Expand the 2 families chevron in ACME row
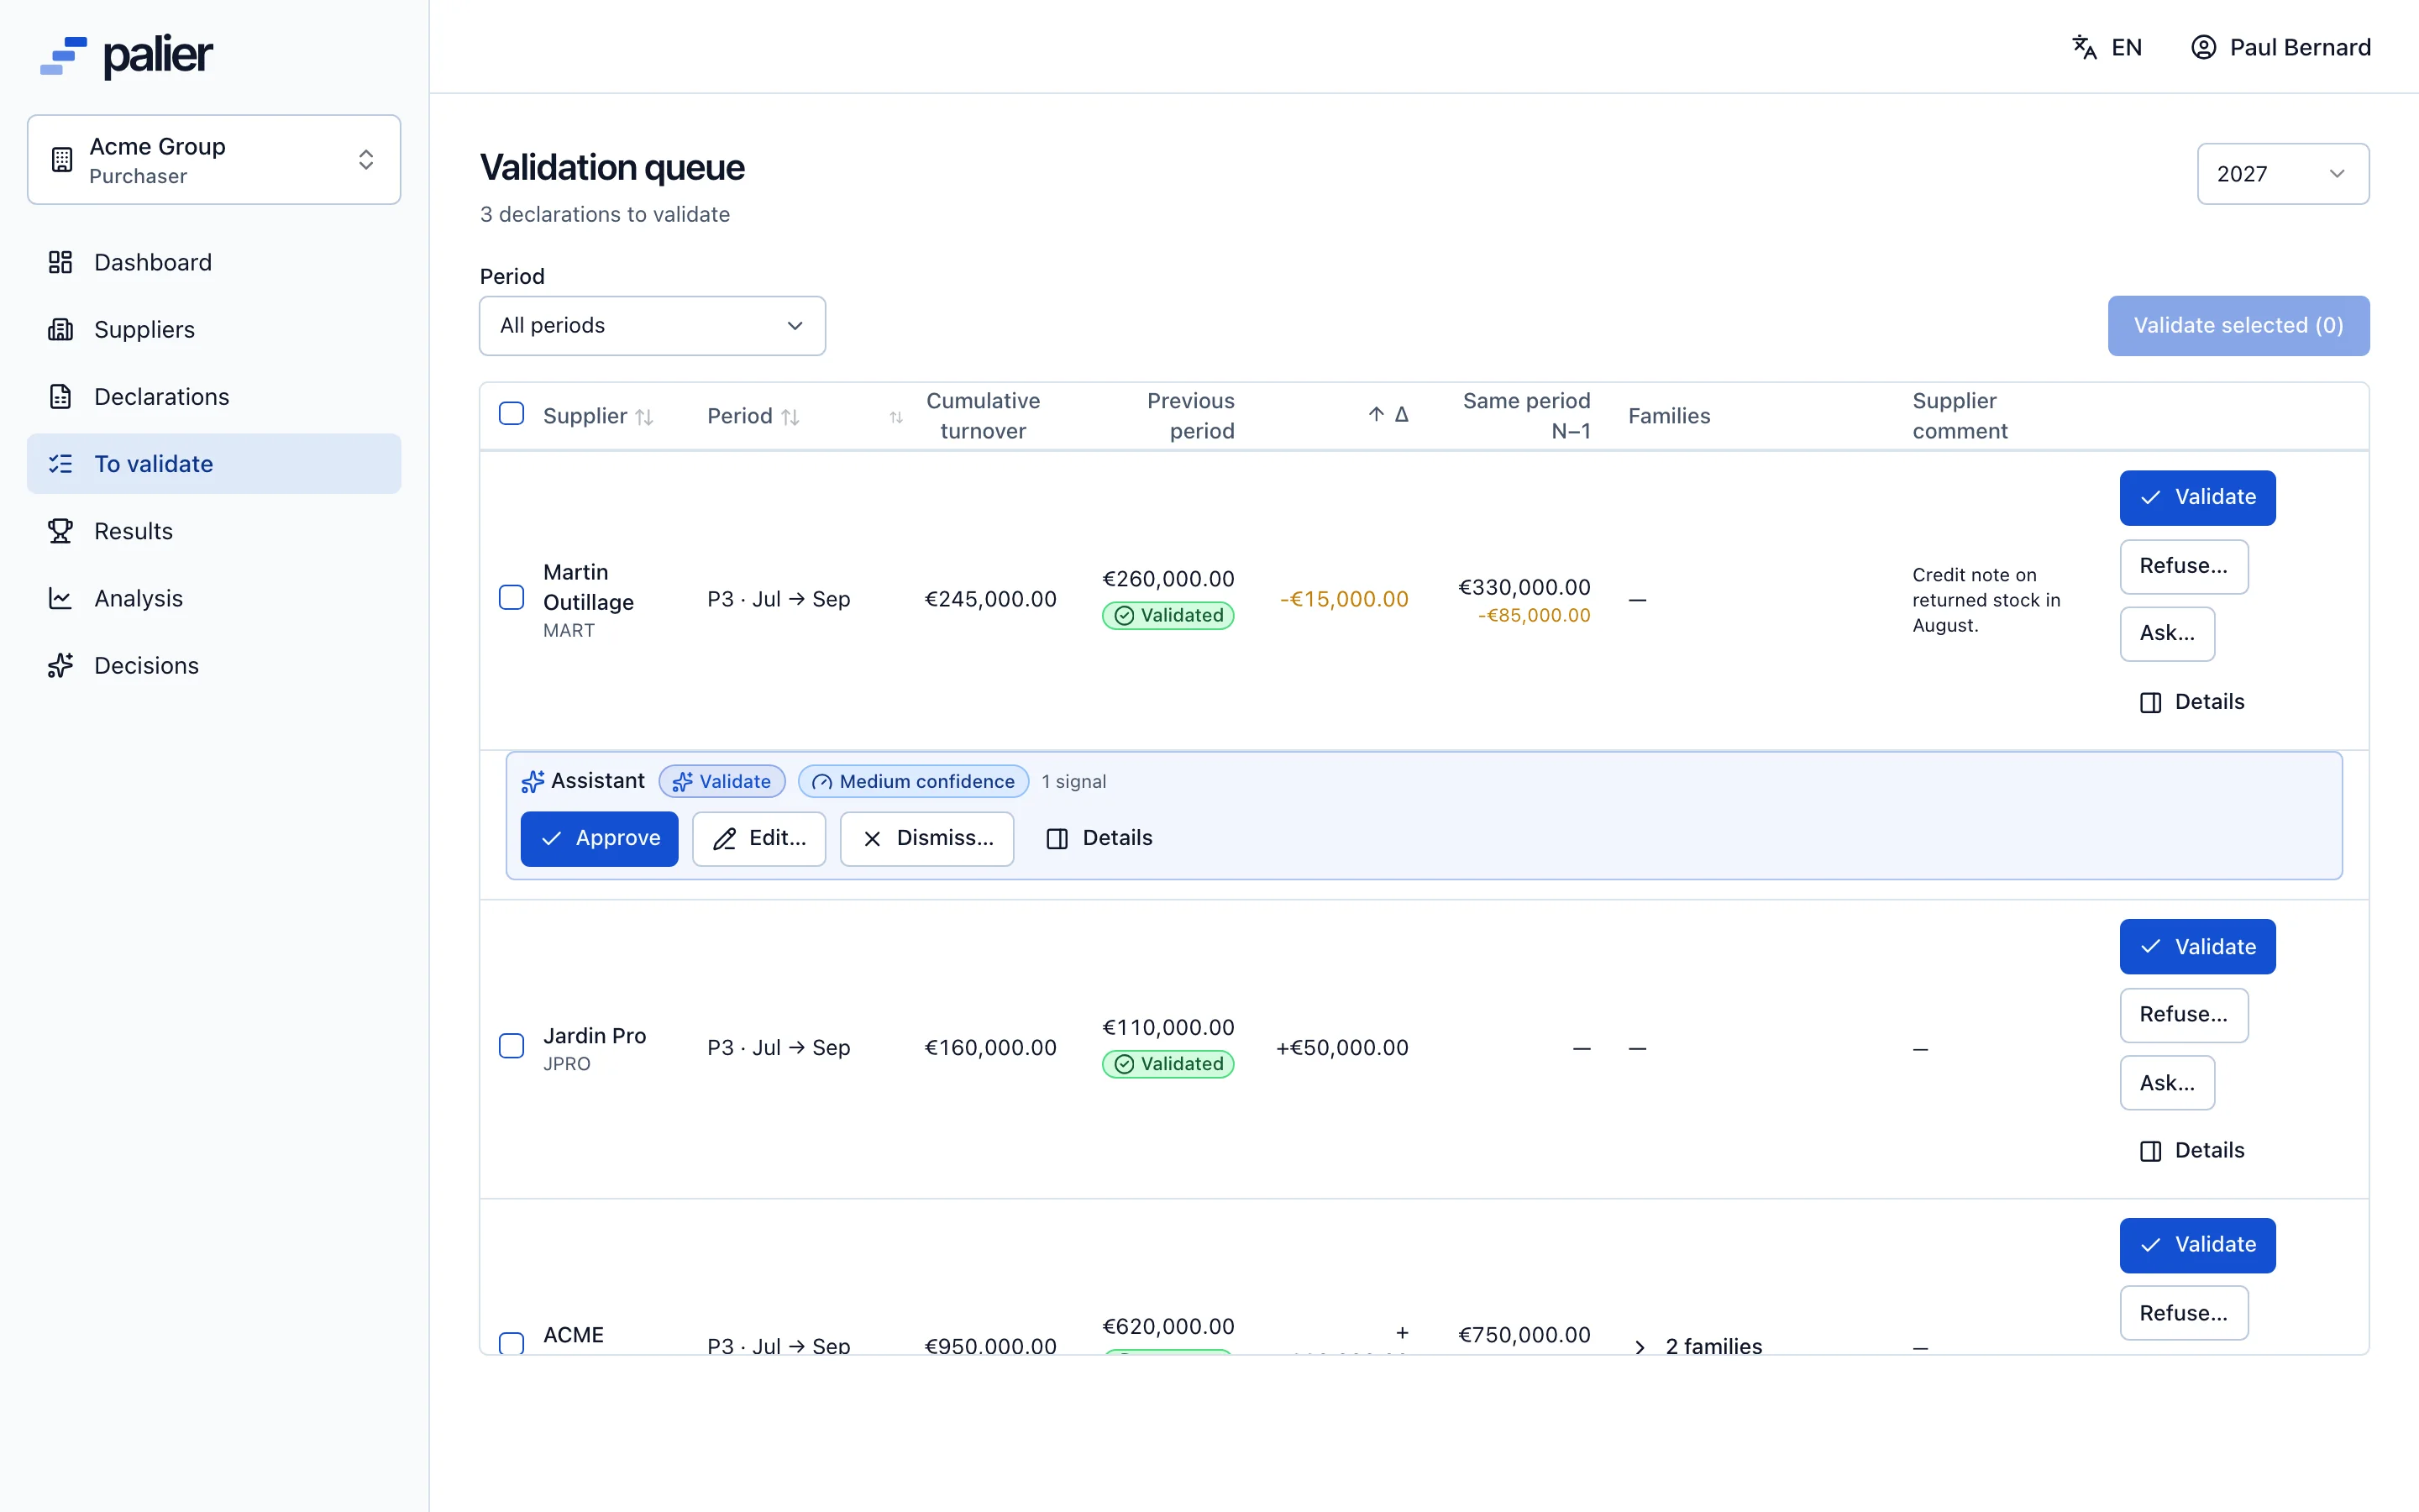Screen dimensions: 2419x1512 pyautogui.click(x=1640, y=1347)
